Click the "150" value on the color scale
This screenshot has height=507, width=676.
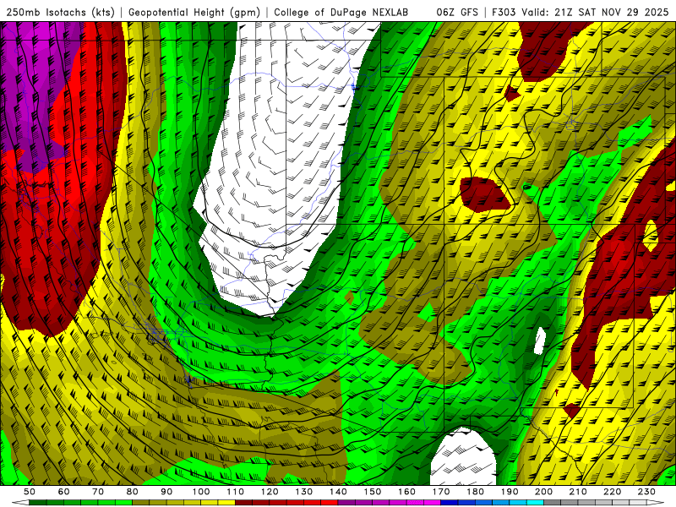tap(373, 492)
